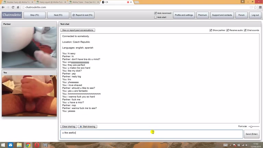Screen dimensions: 263x148
Task: Click the Log out button
Action: click(x=255, y=15)
